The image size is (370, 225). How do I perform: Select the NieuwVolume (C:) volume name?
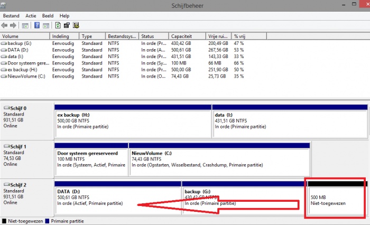(26, 77)
